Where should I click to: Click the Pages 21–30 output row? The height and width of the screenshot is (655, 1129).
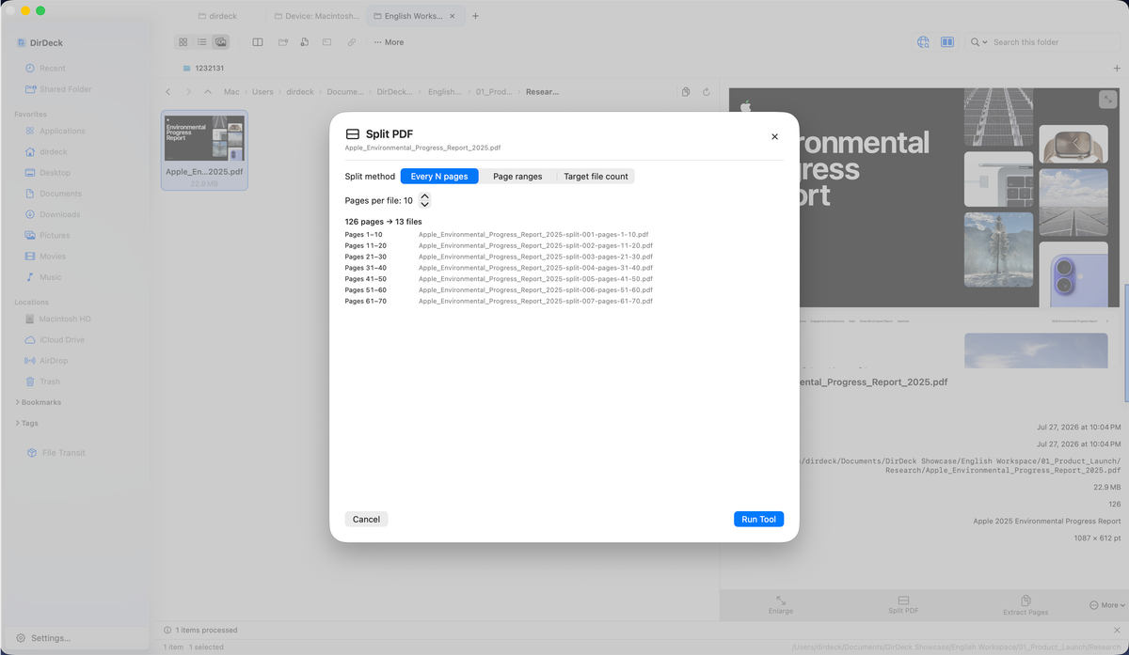499,257
